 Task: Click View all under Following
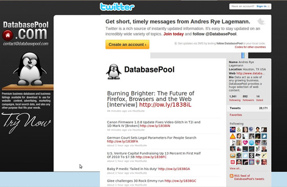pos(235,169)
